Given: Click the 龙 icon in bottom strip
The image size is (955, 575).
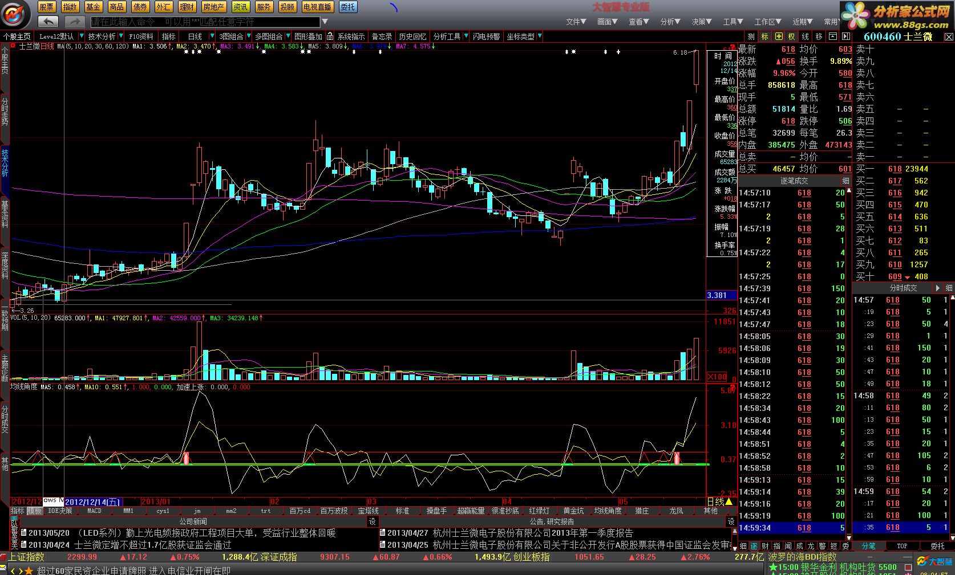Looking at the screenshot, I should (811, 546).
